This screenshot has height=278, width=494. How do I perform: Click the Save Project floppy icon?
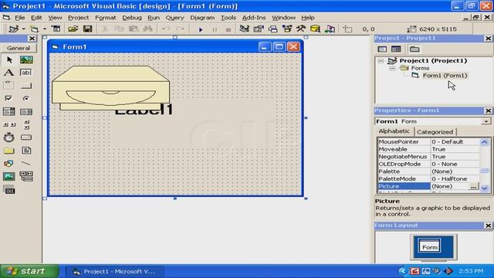(x=87, y=29)
